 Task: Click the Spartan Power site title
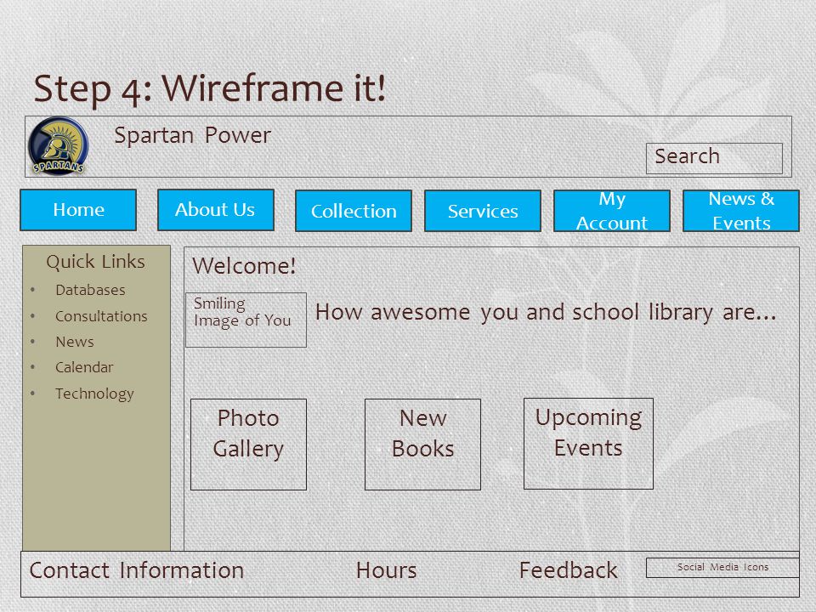193,135
